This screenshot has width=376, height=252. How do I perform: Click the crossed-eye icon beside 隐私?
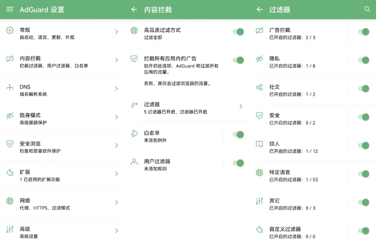point(259,59)
